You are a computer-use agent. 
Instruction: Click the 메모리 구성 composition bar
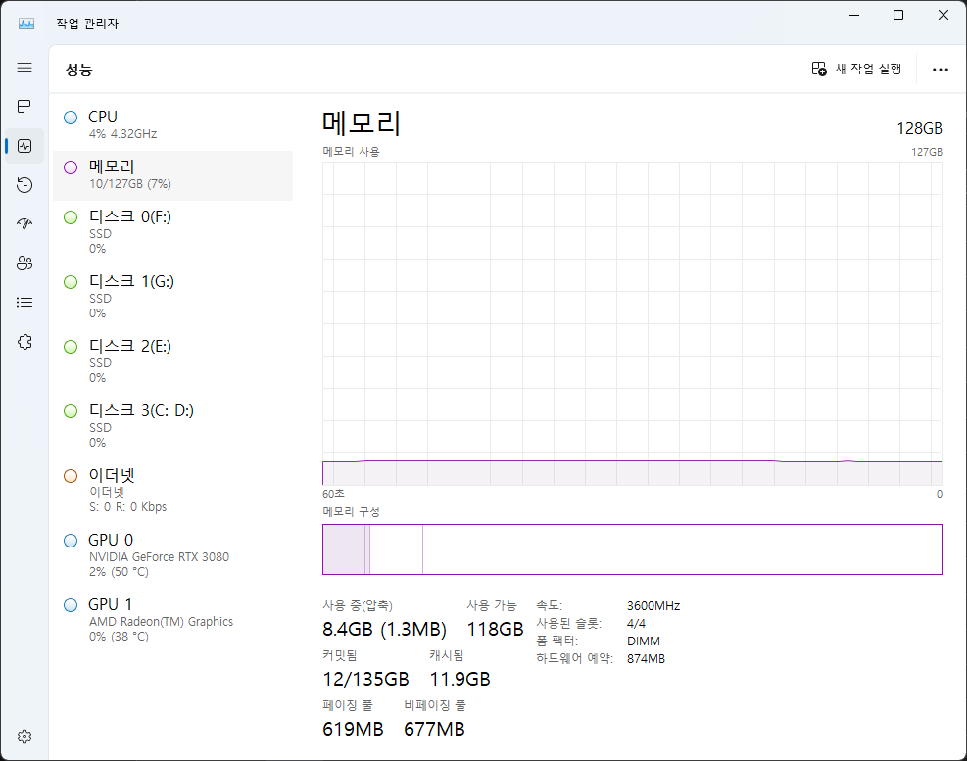(x=632, y=549)
